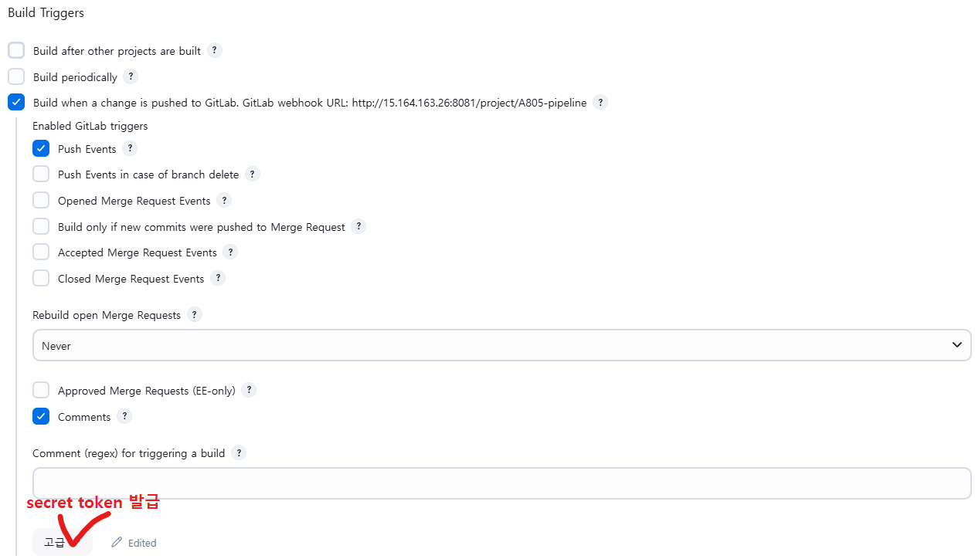
Task: Open help for the GitLab webhook trigger
Action: [x=600, y=101]
